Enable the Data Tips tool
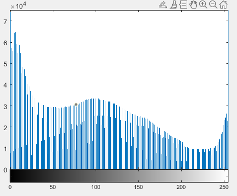 (183, 5)
